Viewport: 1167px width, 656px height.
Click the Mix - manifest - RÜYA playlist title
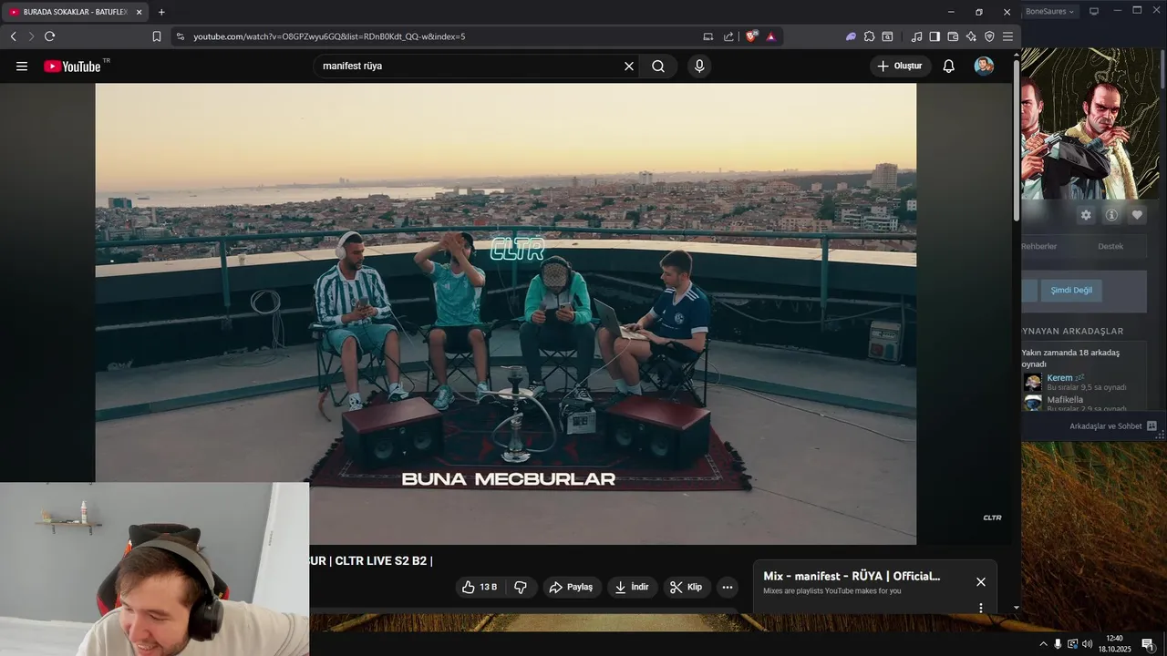[852, 576]
